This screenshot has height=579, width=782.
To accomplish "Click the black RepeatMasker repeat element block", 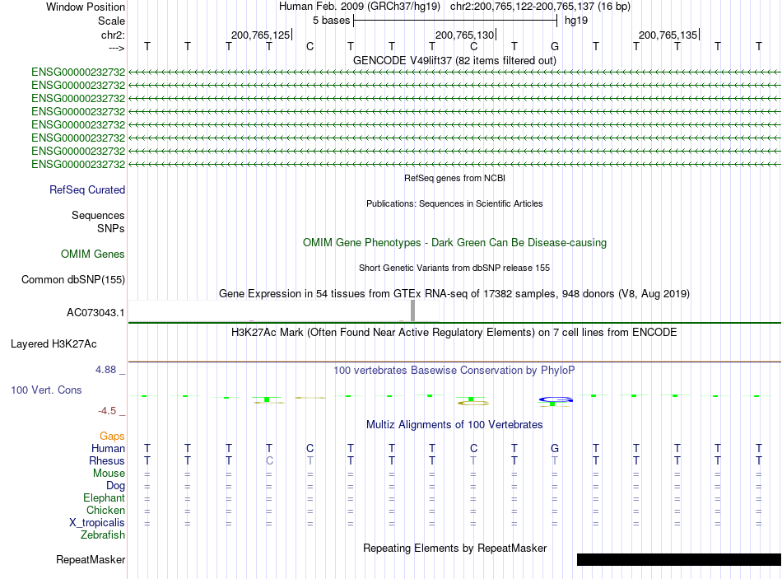I will [x=679, y=559].
